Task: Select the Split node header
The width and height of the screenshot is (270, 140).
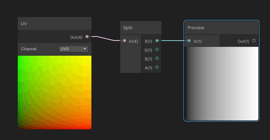Action: (141, 28)
